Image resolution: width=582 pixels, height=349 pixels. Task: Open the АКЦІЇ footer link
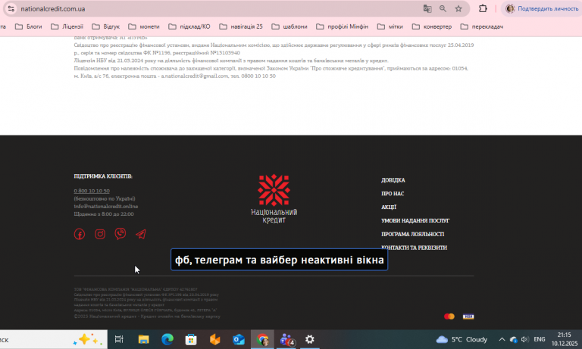point(389,207)
